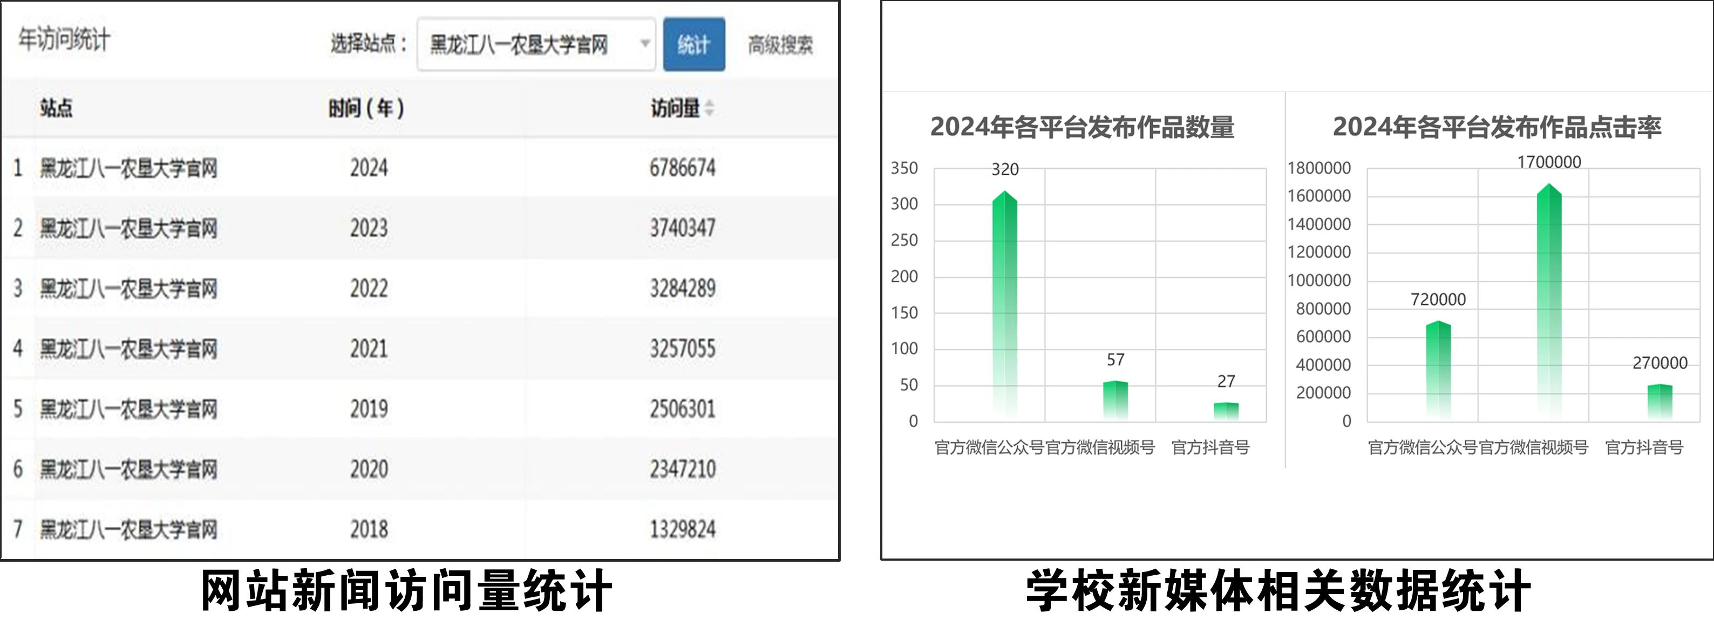1714x634 pixels.
Task: Select year cell 2019
Action: click(x=369, y=409)
